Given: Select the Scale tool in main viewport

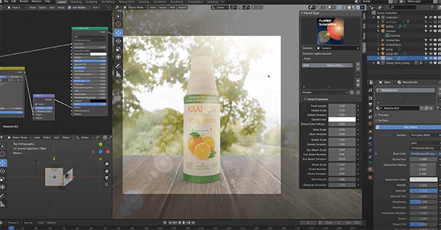Looking at the screenshot, I should click(x=118, y=49).
